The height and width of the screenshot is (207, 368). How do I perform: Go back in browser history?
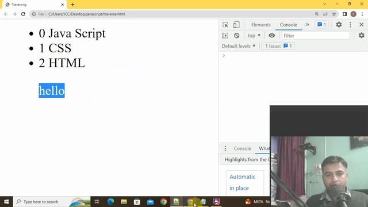click(x=6, y=14)
